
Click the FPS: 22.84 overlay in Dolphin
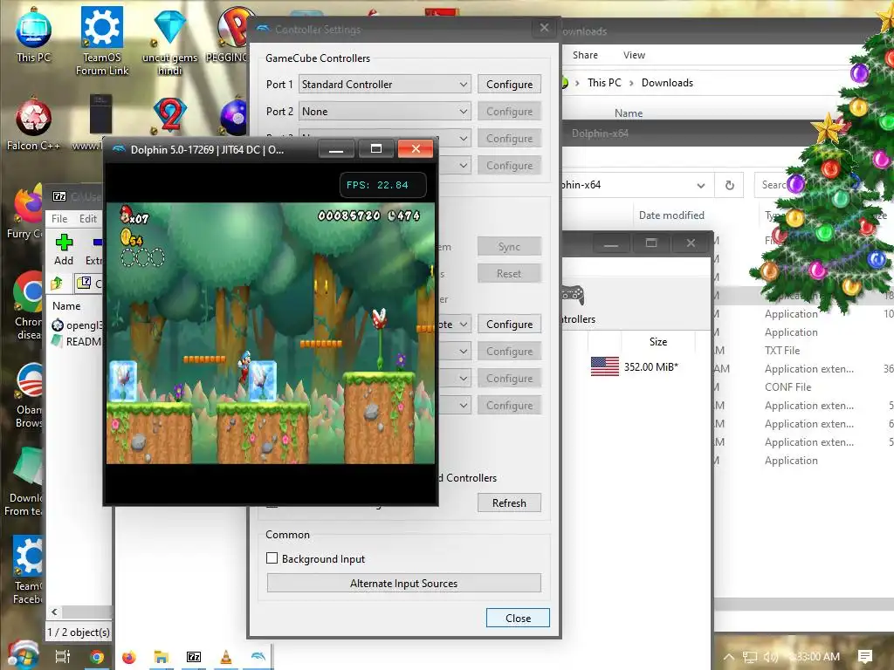pos(382,185)
